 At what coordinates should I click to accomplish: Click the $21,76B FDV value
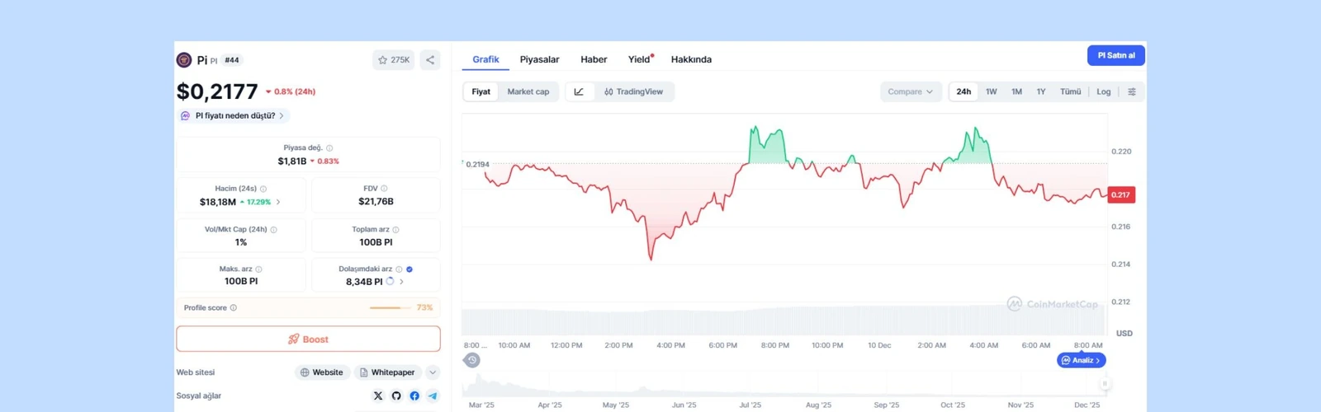tap(376, 202)
